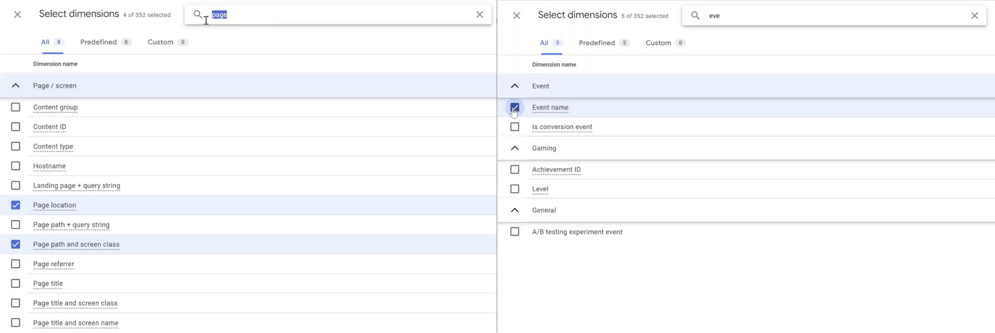Click the Hostname dimension label
The image size is (995, 333).
click(49, 166)
